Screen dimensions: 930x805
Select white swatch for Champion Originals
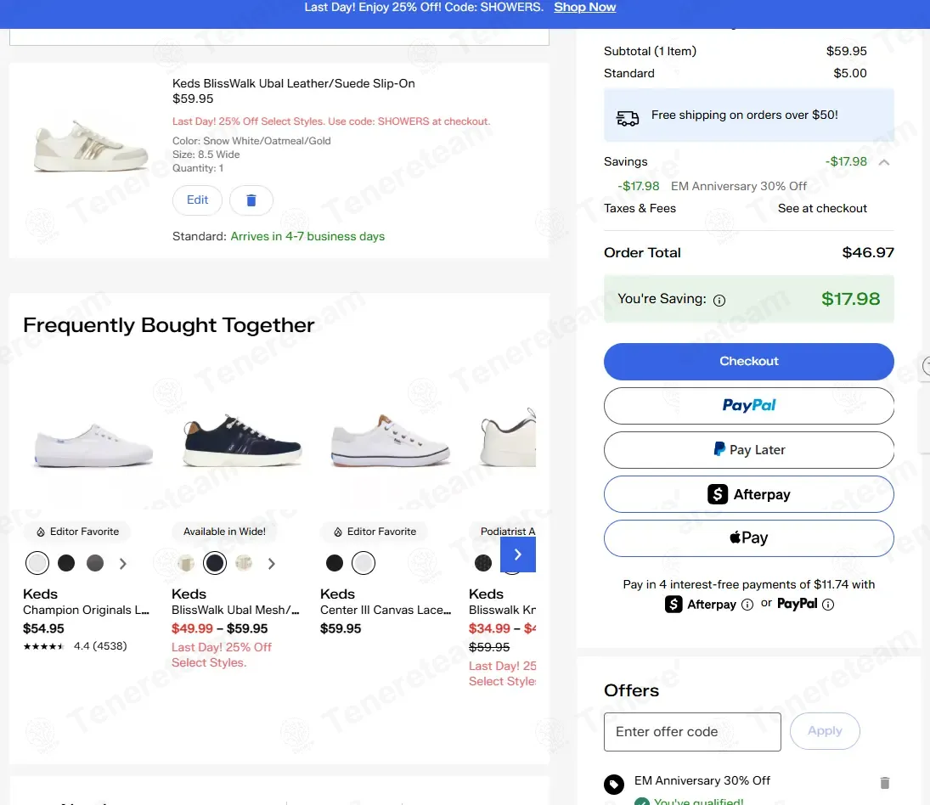tap(37, 563)
